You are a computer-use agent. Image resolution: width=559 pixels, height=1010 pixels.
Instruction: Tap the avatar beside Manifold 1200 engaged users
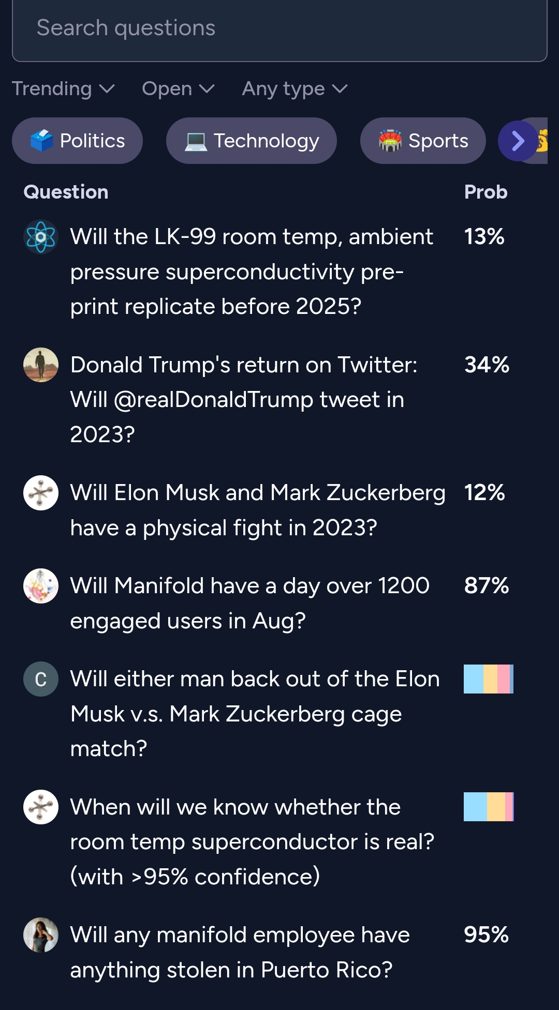pyautogui.click(x=41, y=586)
